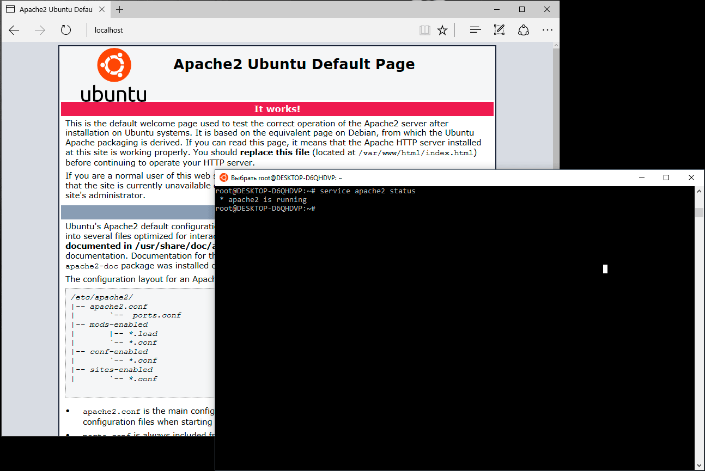Open the Edge Hub panel
The width and height of the screenshot is (705, 471).
coord(475,30)
